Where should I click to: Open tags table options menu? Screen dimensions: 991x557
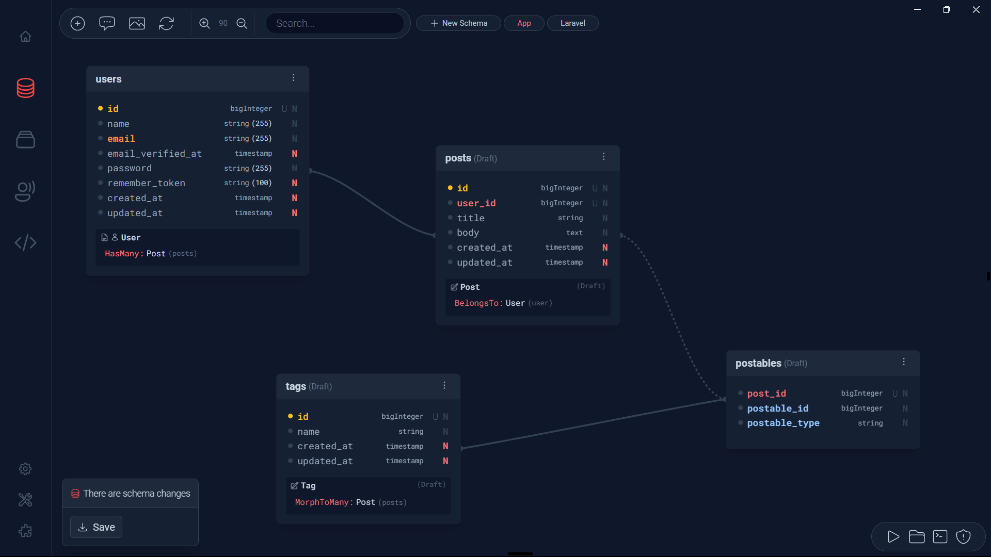444,385
